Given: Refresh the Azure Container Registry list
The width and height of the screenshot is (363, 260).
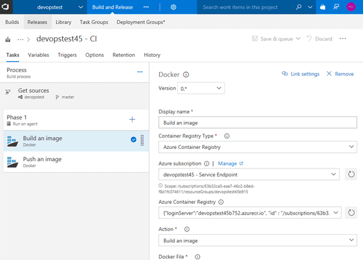Looking at the screenshot, I should 351,213.
